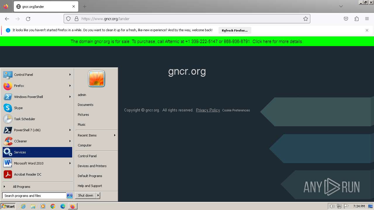Open the Privacy Policy link
The width and height of the screenshot is (374, 210).
[208, 110]
